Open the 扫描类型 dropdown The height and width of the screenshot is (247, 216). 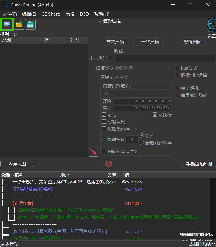click(x=144, y=68)
